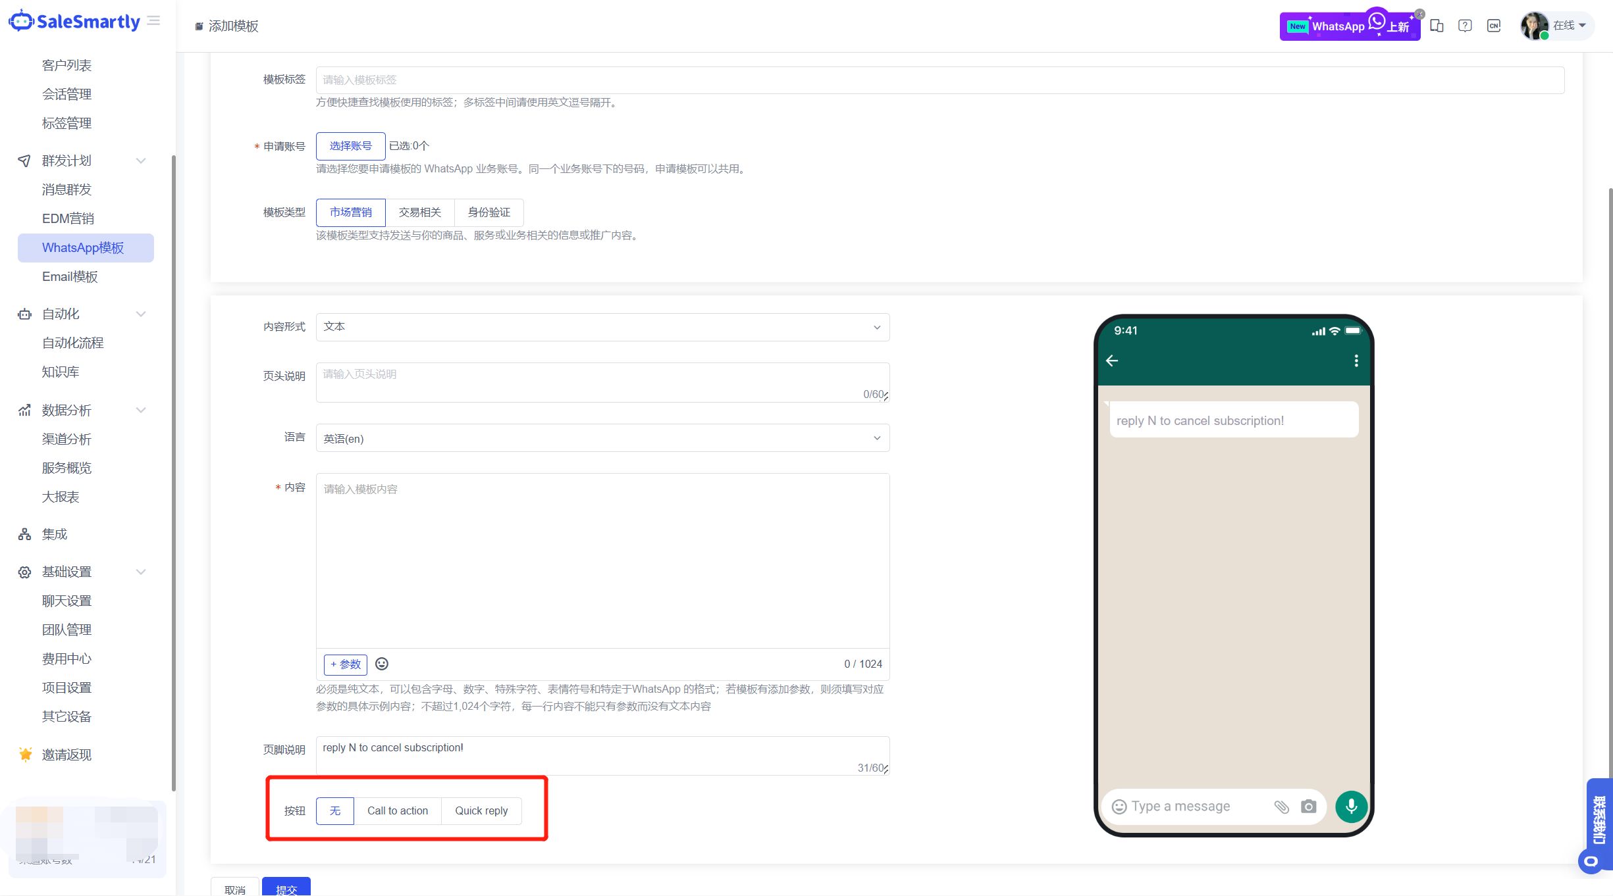Close the WhatsApp new feature banner
The height and width of the screenshot is (896, 1613).
click(1420, 14)
